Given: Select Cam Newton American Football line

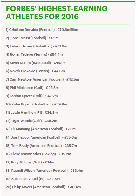Looking at the screenshot, I should pyautogui.click(x=42, y=79).
